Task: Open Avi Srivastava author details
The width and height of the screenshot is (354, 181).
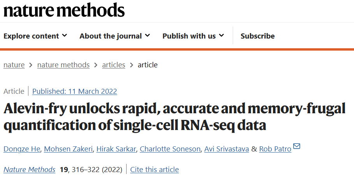Action: tap(226, 149)
